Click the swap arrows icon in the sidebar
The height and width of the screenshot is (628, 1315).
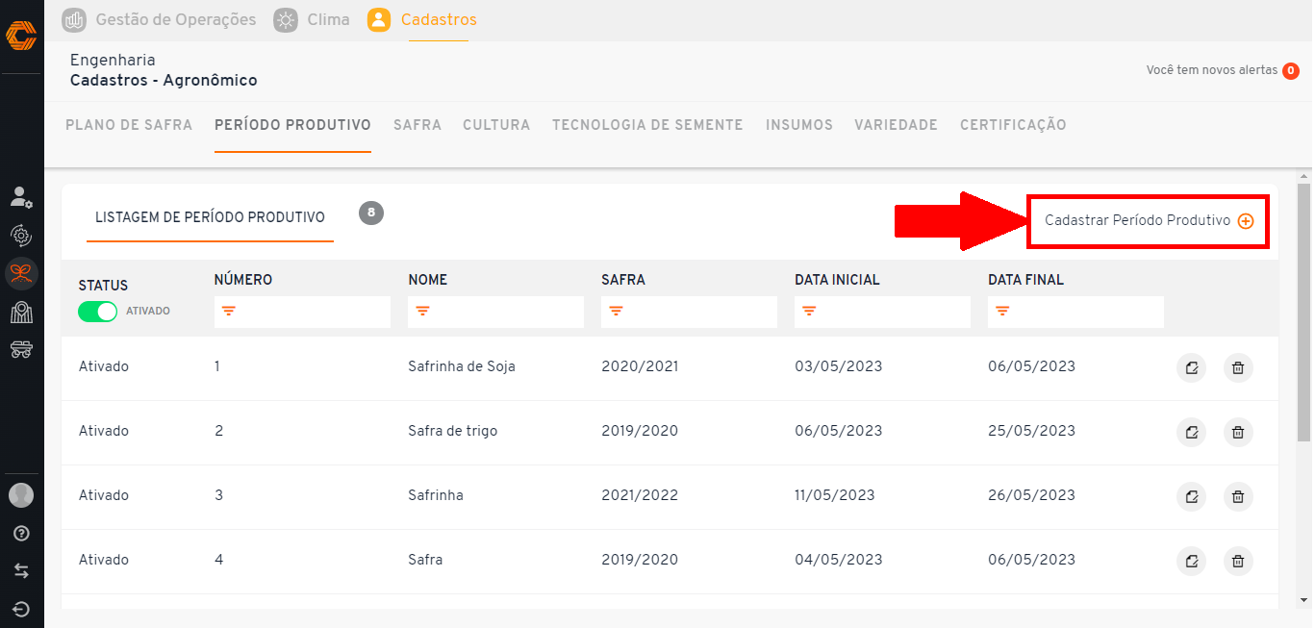[21, 571]
